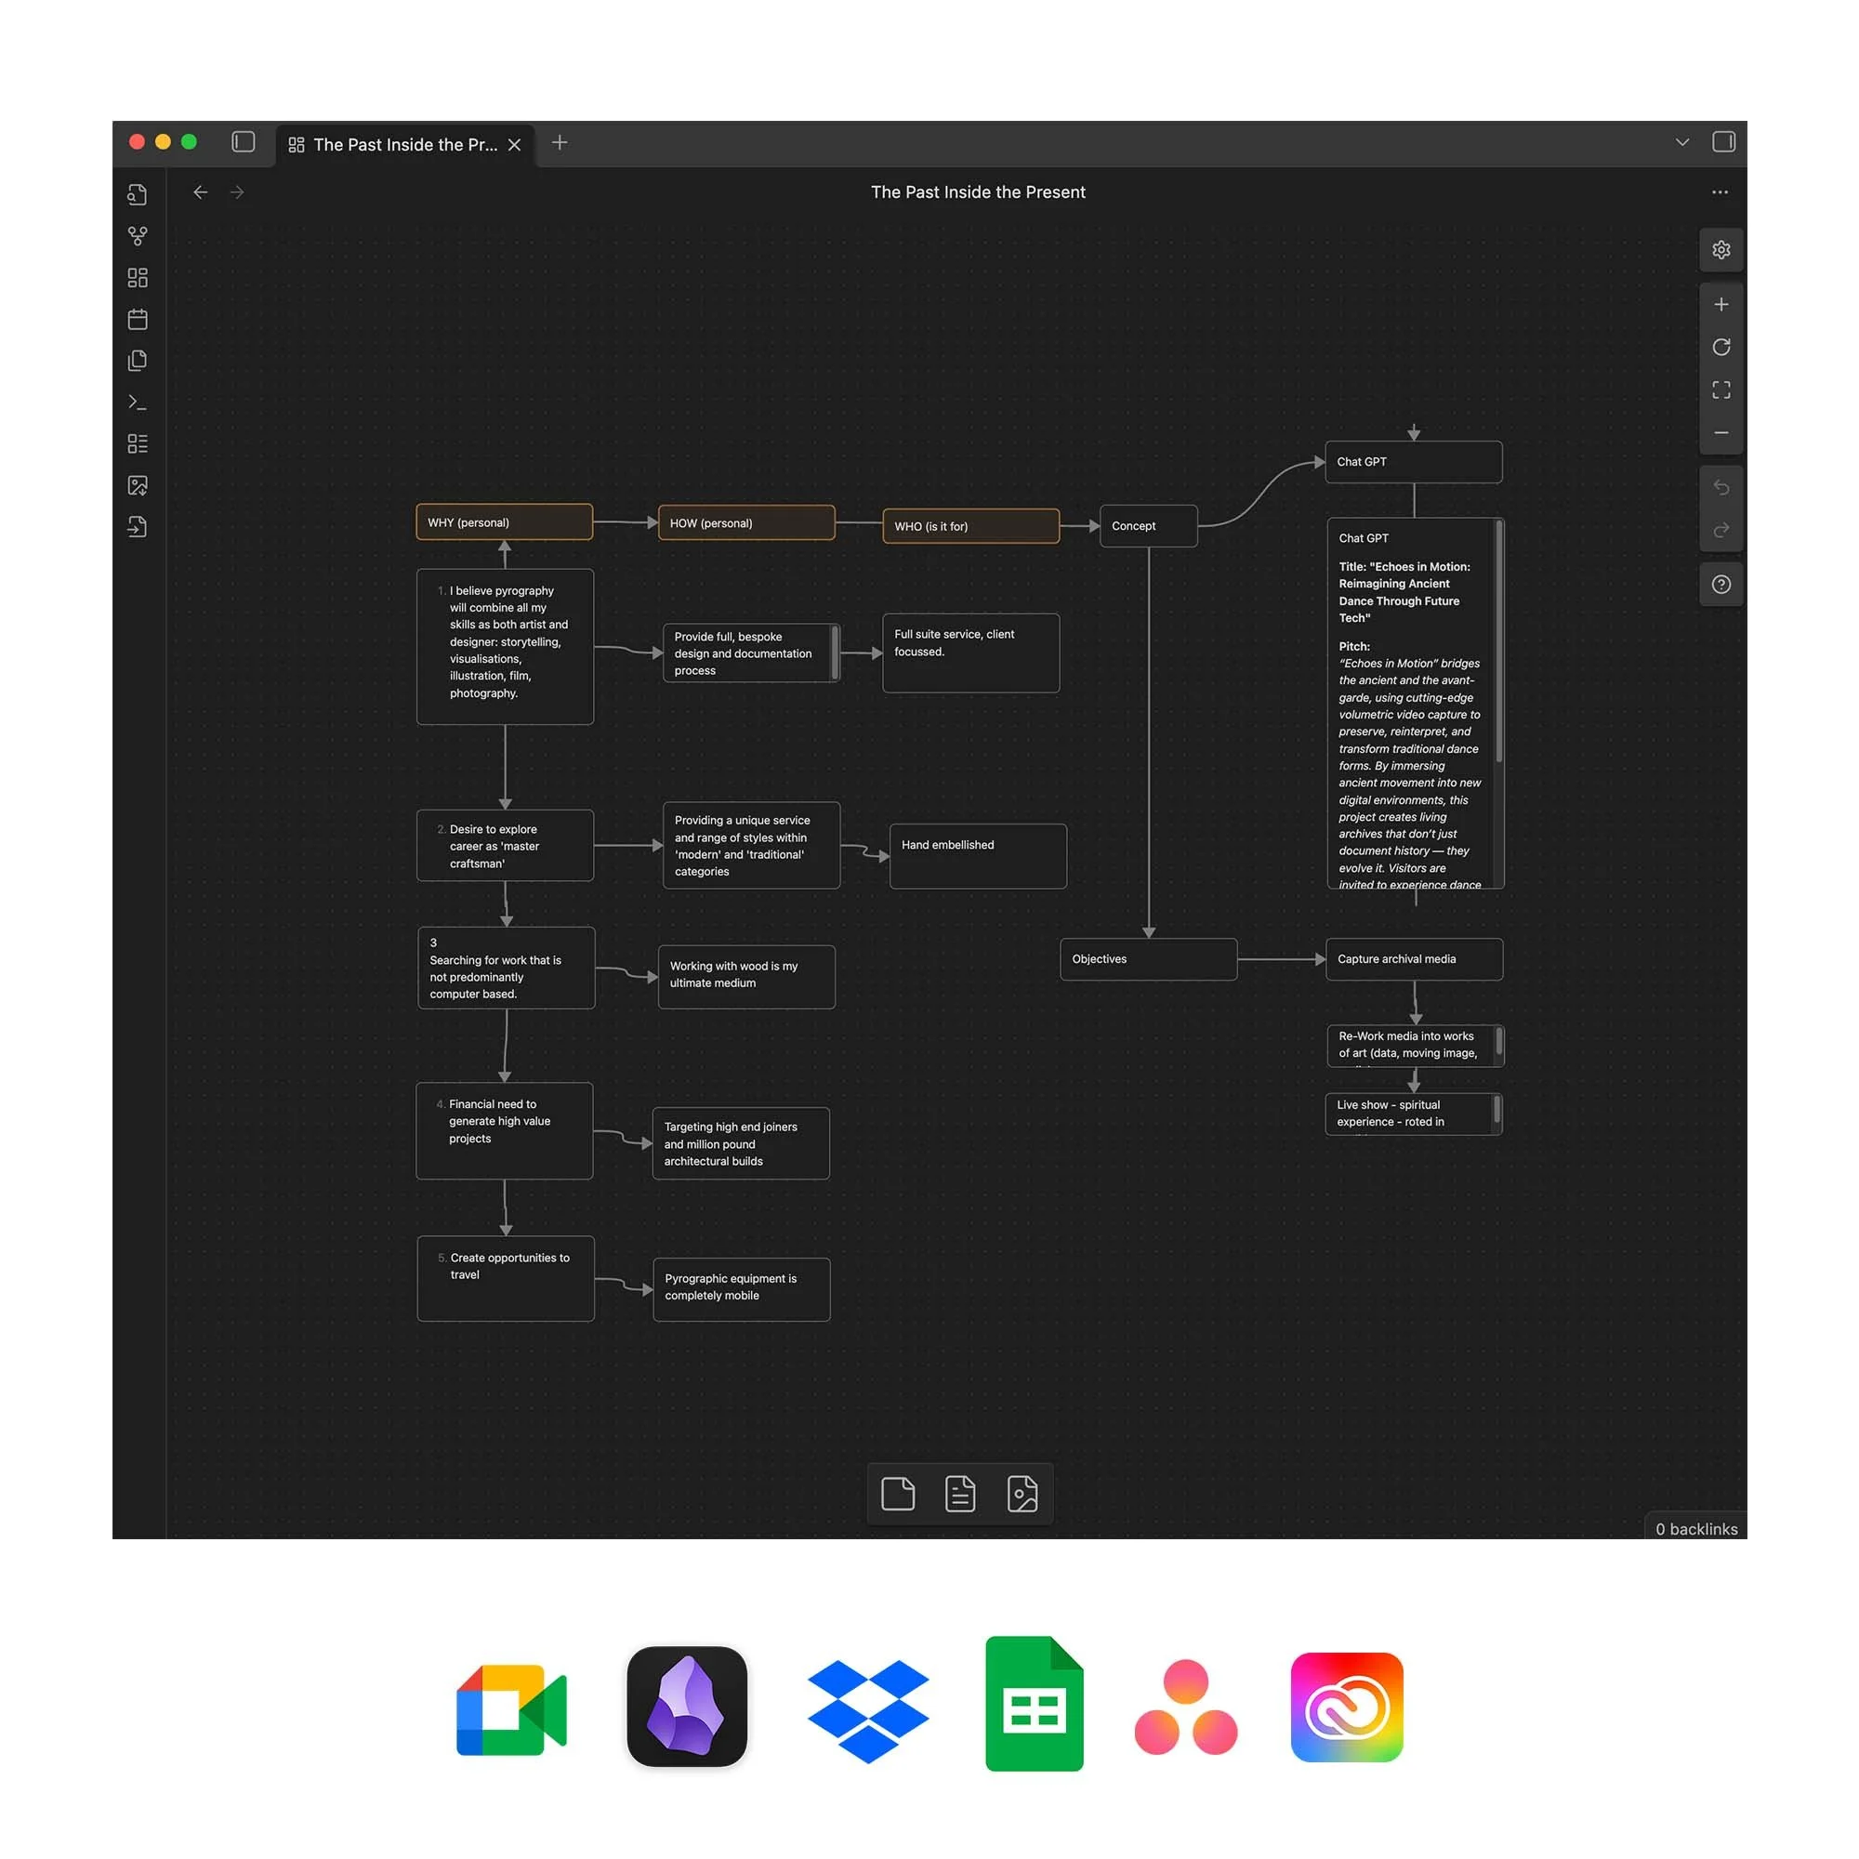1859x1859 pixels.
Task: Select 'The Past Inside the Pr...' tab
Action: pyautogui.click(x=404, y=145)
